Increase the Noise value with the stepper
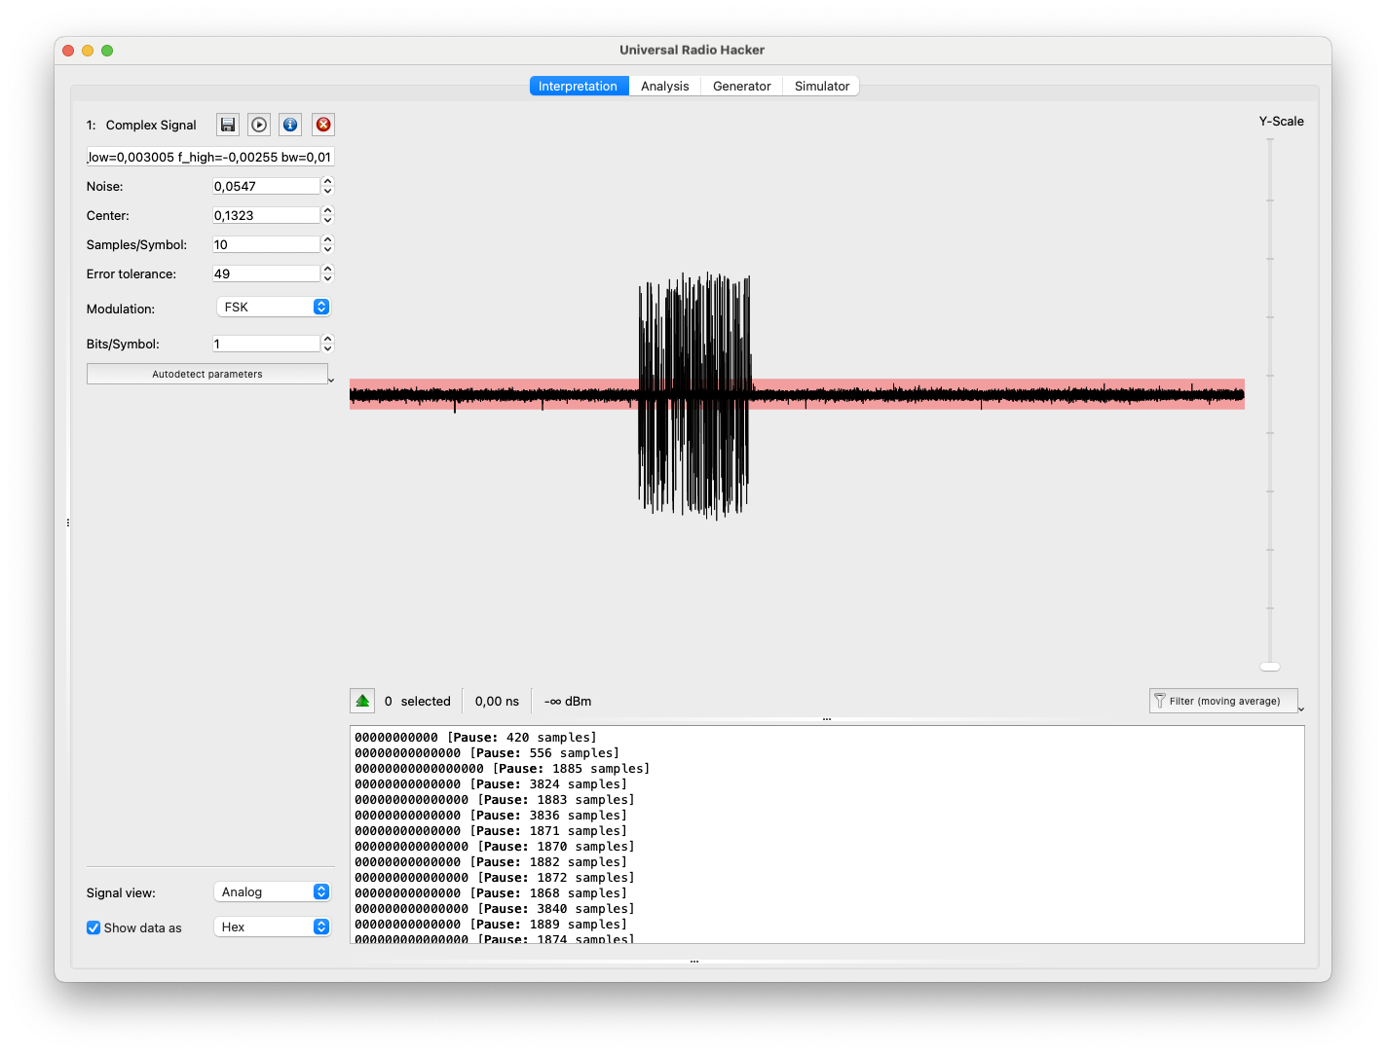Image resolution: width=1386 pixels, height=1054 pixels. [x=328, y=182]
